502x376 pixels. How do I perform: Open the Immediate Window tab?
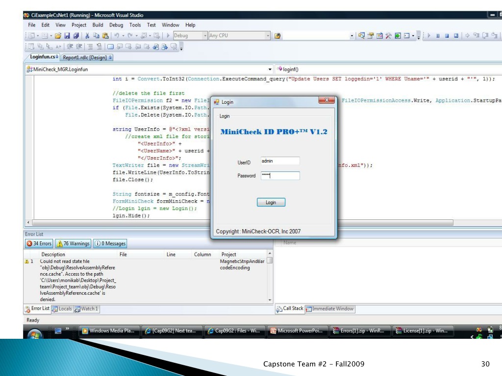click(330, 309)
